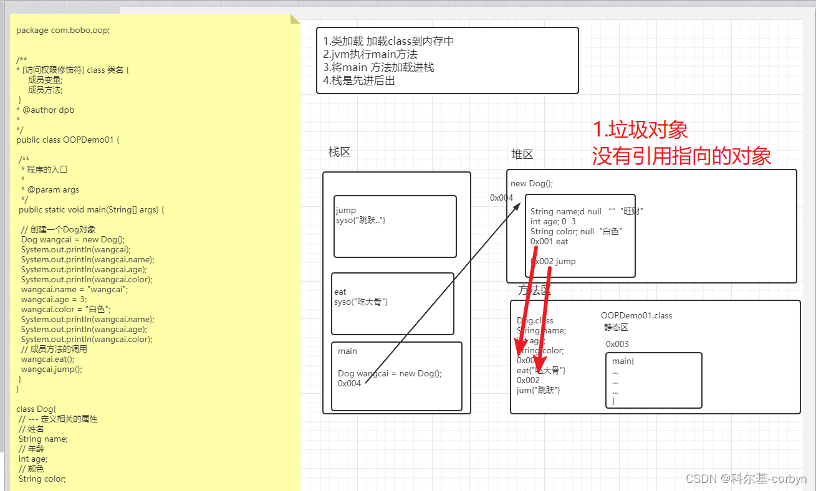Click the '// 姓名' comment

(x=31, y=429)
